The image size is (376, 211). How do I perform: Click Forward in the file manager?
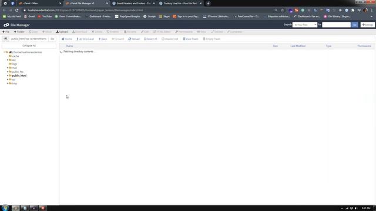coord(117,39)
